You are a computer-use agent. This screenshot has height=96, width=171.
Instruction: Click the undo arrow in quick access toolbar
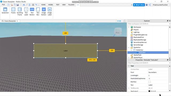tap(36, 5)
